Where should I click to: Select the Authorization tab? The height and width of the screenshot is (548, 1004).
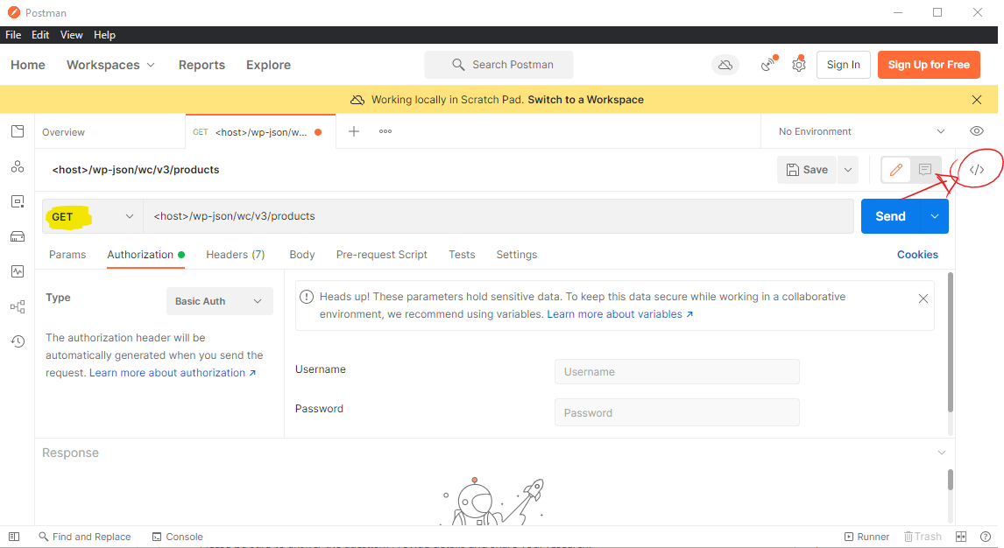[x=145, y=255]
